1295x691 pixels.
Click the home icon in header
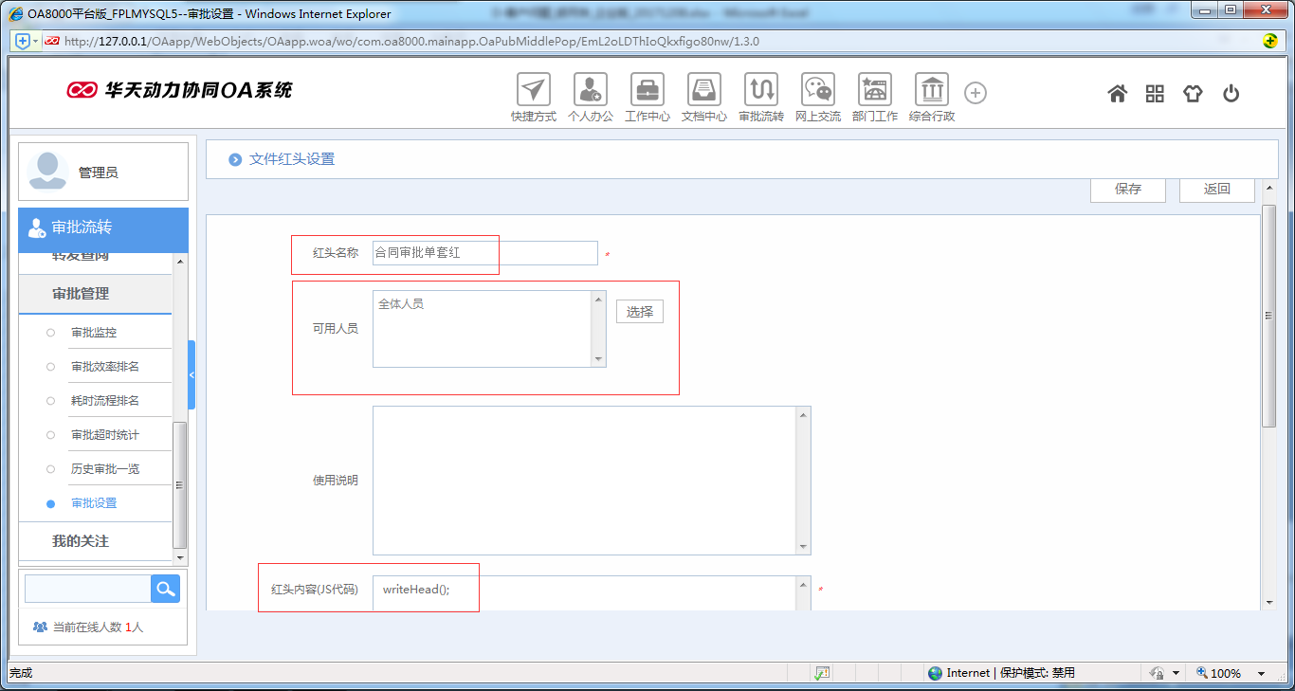1118,93
